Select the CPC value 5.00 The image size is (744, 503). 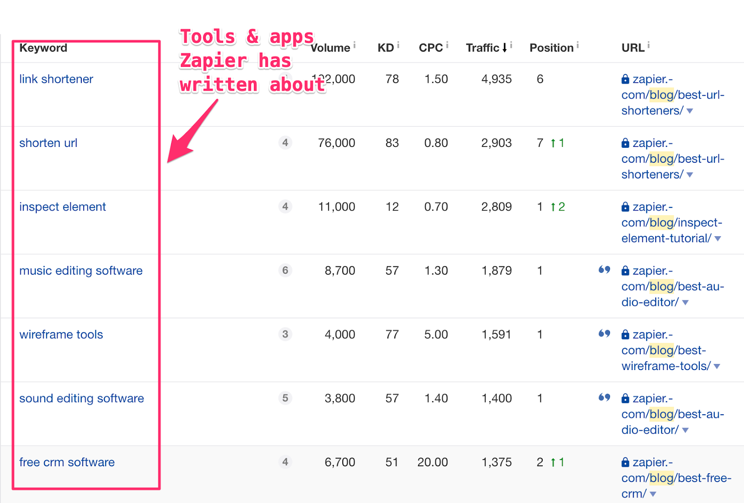tap(436, 334)
